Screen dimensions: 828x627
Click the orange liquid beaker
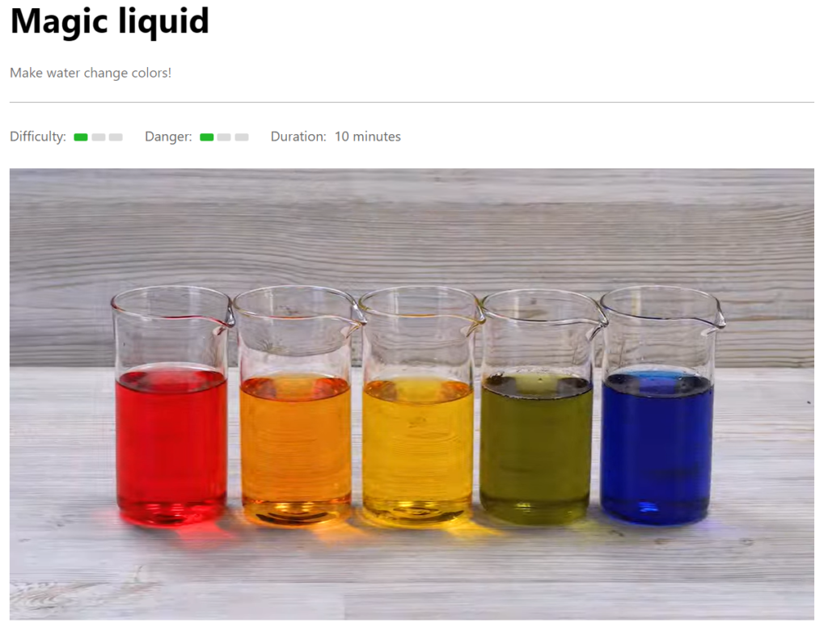pos(297,406)
